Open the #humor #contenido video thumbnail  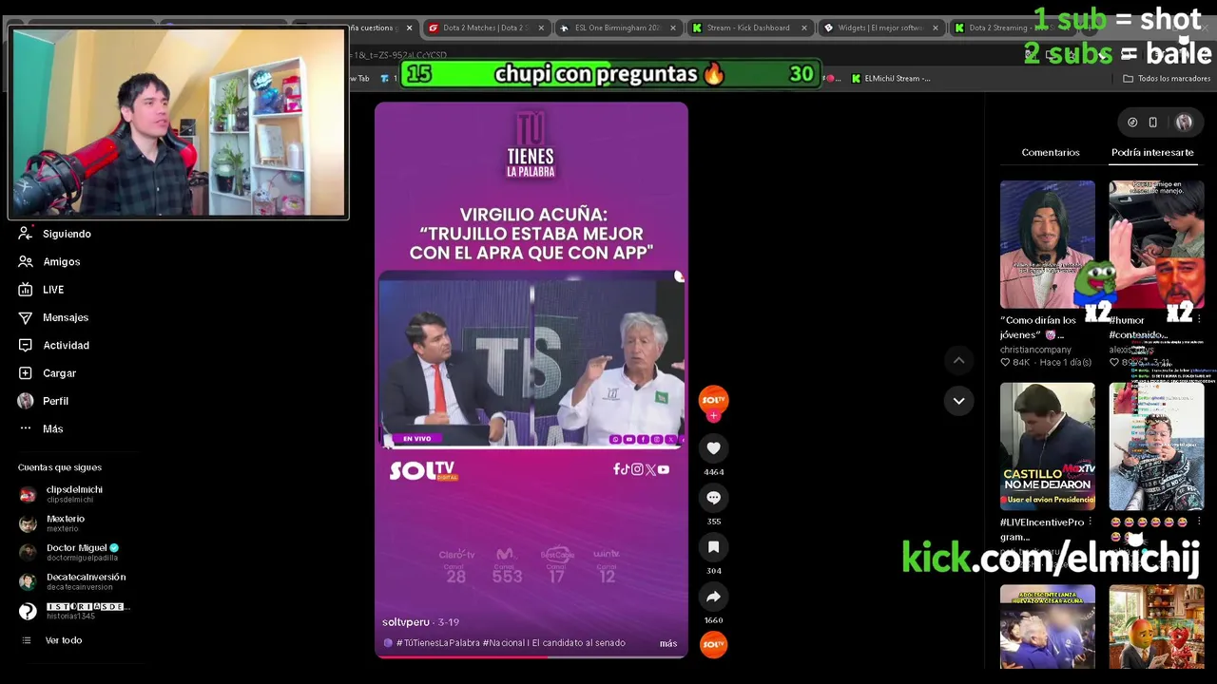tap(1156, 245)
